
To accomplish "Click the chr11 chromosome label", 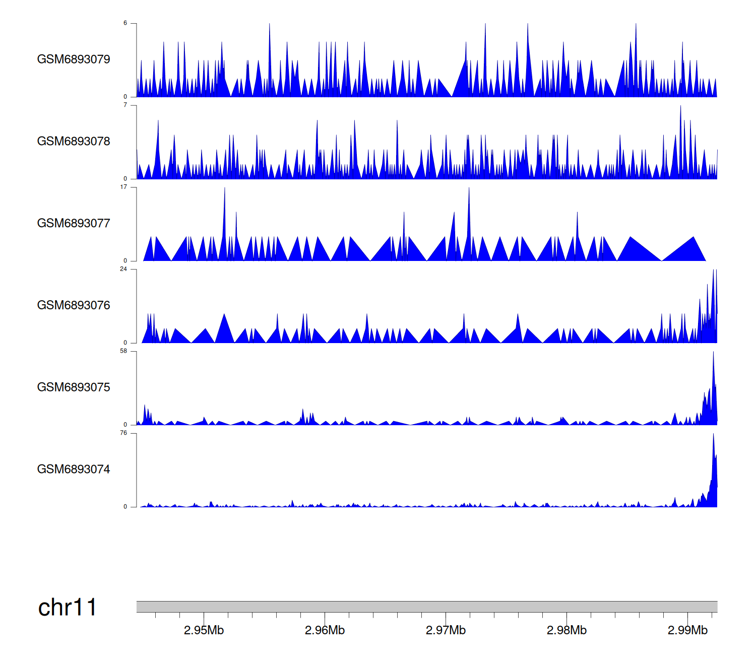I will click(x=67, y=608).
